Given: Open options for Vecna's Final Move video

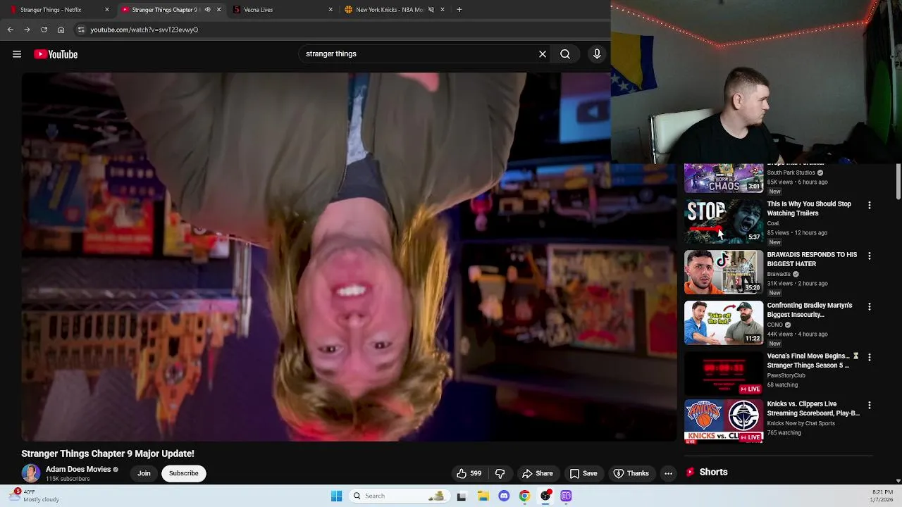Looking at the screenshot, I should click(x=869, y=358).
